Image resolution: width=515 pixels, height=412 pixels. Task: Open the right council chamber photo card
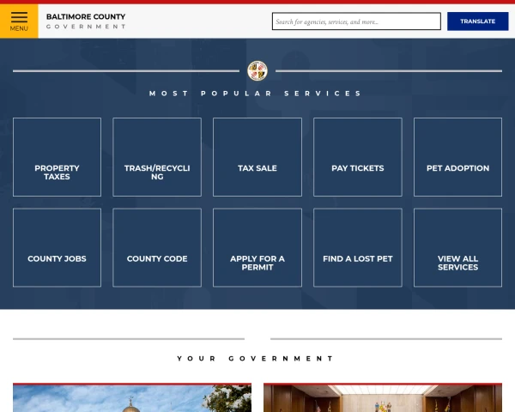[x=383, y=398]
